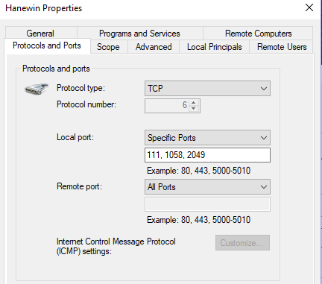
Task: Select the Protocols and Ports tab
Action: click(47, 45)
